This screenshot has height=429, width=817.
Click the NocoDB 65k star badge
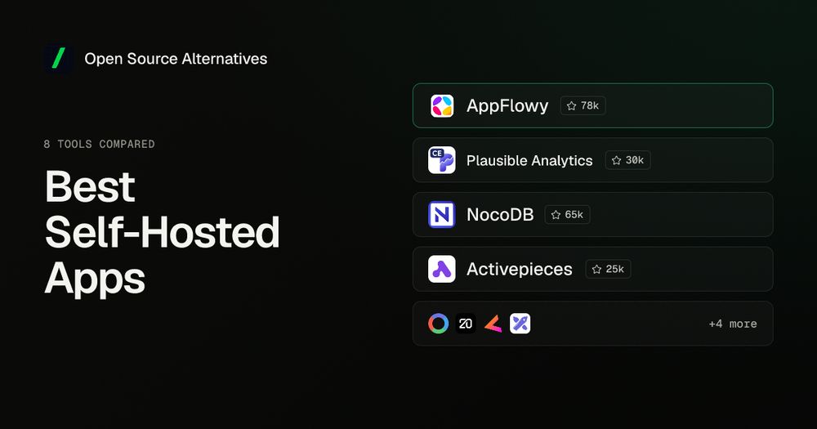click(567, 215)
